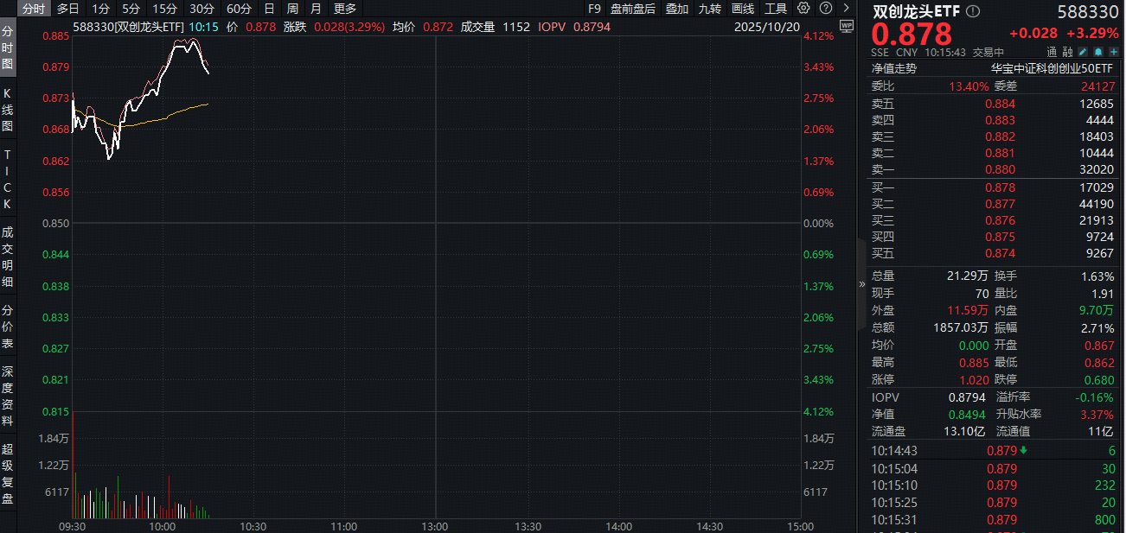This screenshot has width=1126, height=533.
Task: Select the 1分 period
Action: 101,9
